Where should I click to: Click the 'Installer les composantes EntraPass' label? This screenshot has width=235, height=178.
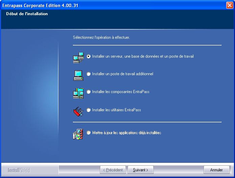(121, 92)
